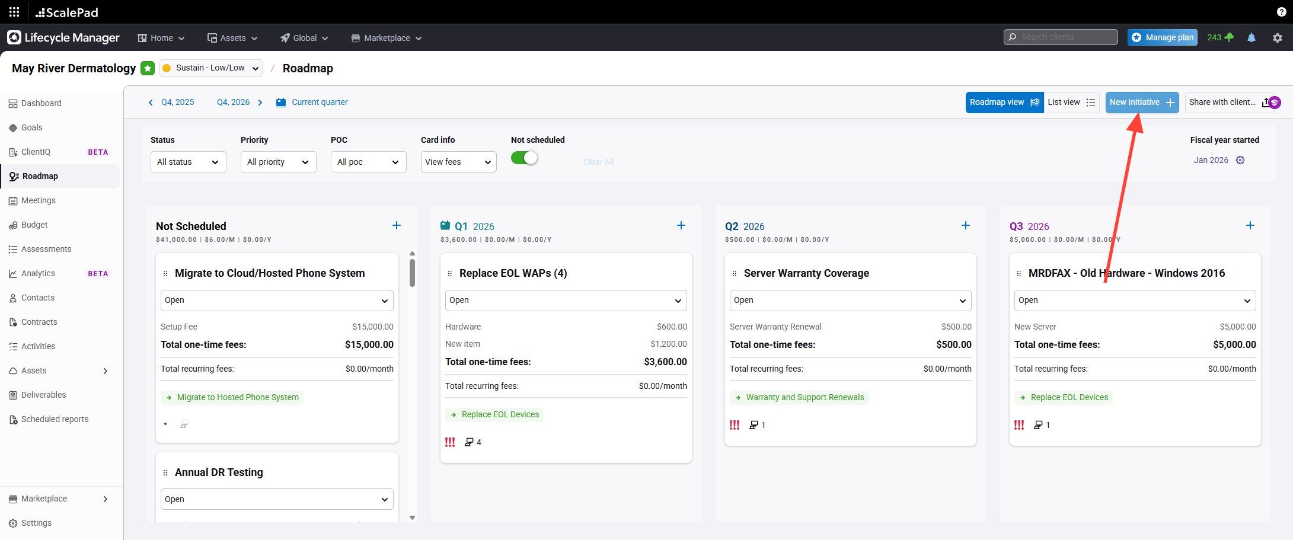
Task: Open Budget in the left sidebar
Action: tap(34, 225)
